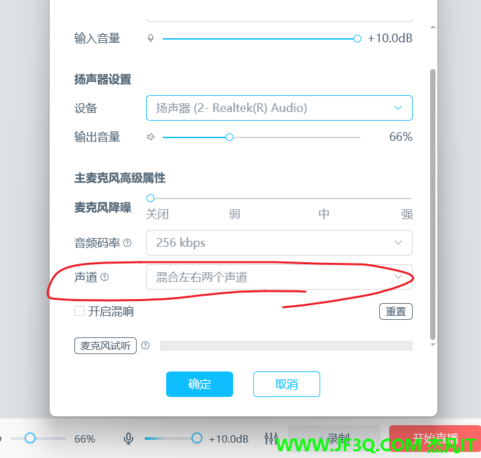Open the 声道 channel dropdown
This screenshot has height=458, width=481.
coord(279,277)
